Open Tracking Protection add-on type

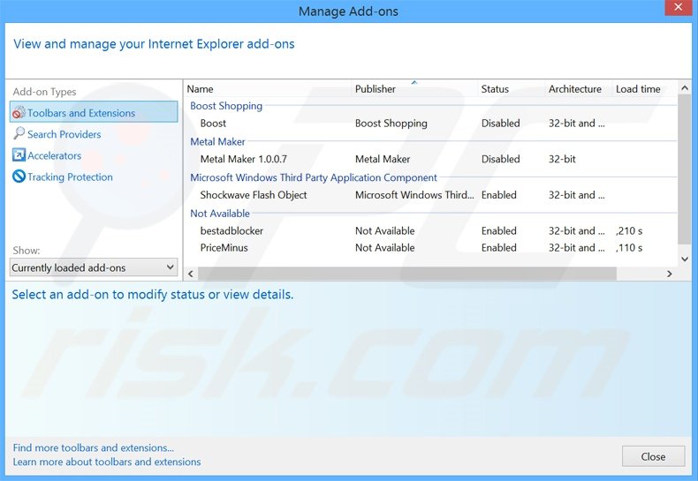[70, 177]
